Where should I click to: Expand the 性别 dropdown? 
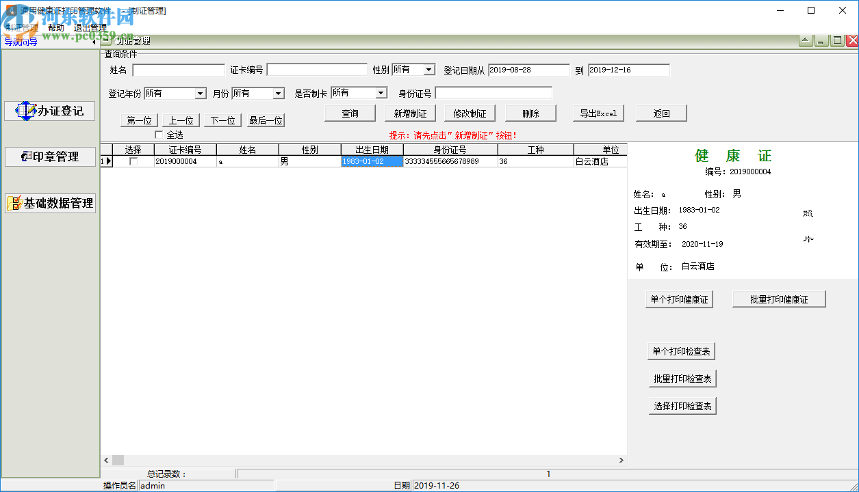pos(428,70)
